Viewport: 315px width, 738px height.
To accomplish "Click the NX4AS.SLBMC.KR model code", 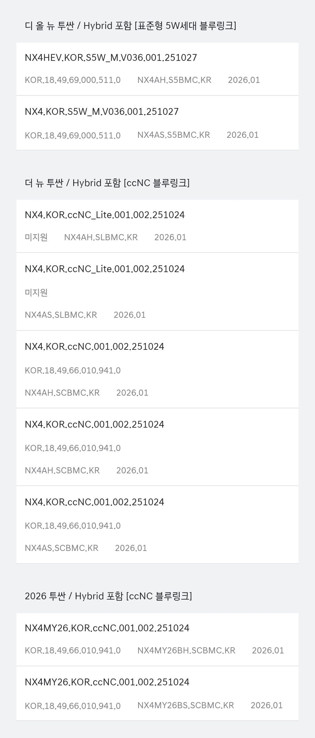I will tap(61, 315).
